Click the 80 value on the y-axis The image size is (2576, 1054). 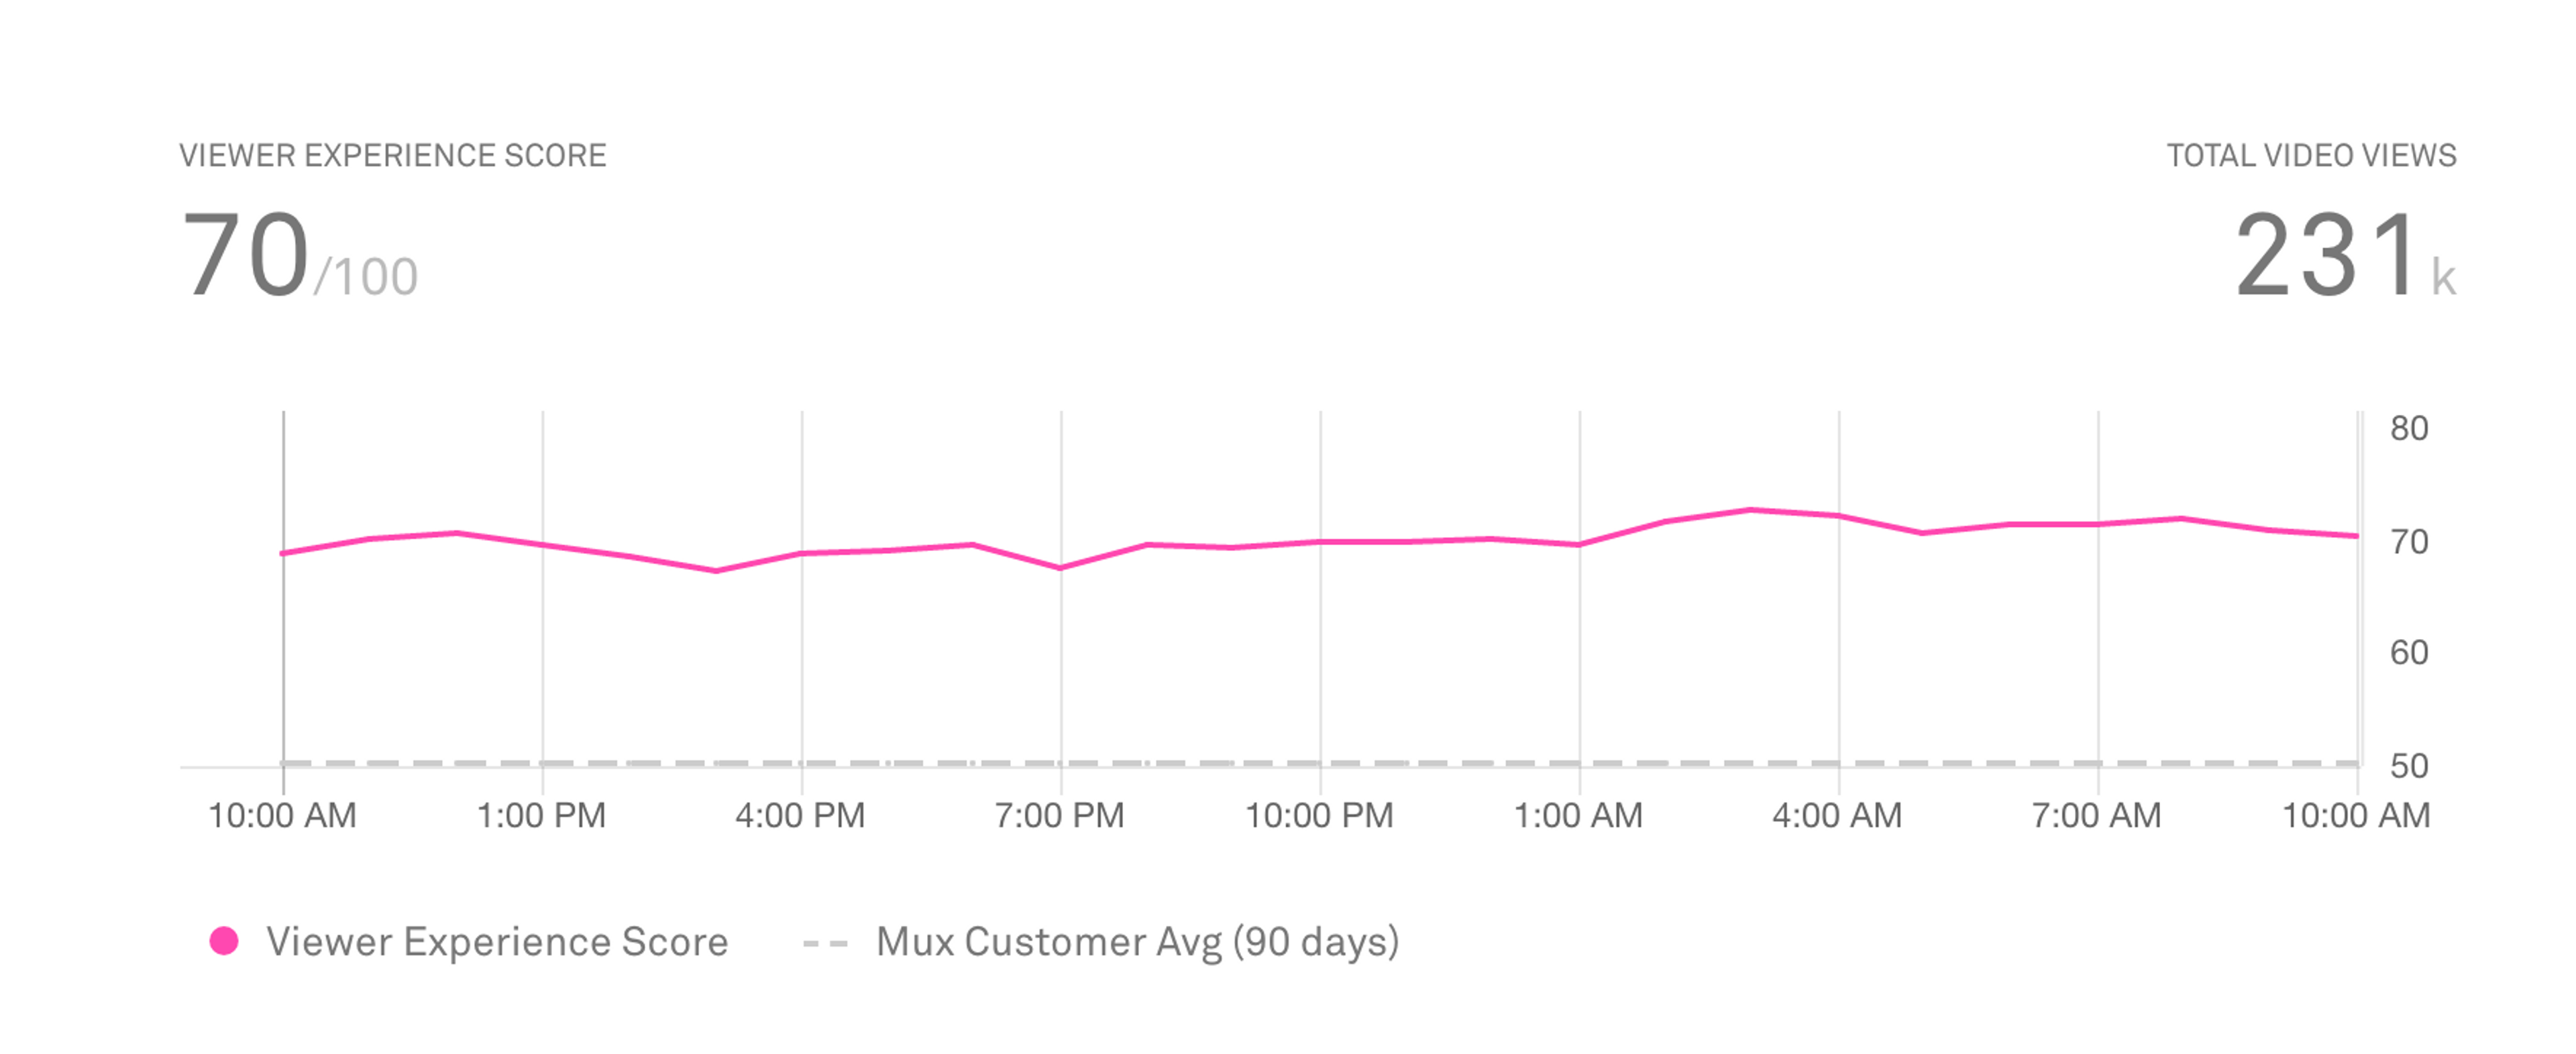coord(2409,428)
